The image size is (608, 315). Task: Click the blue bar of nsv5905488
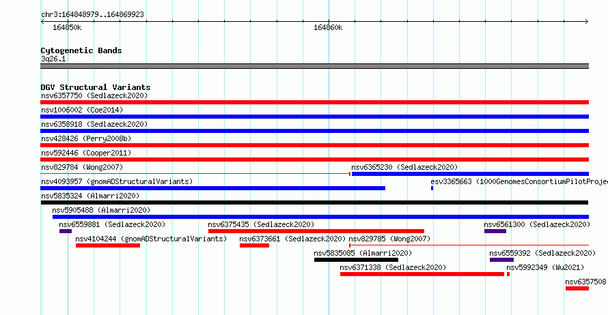click(320, 217)
